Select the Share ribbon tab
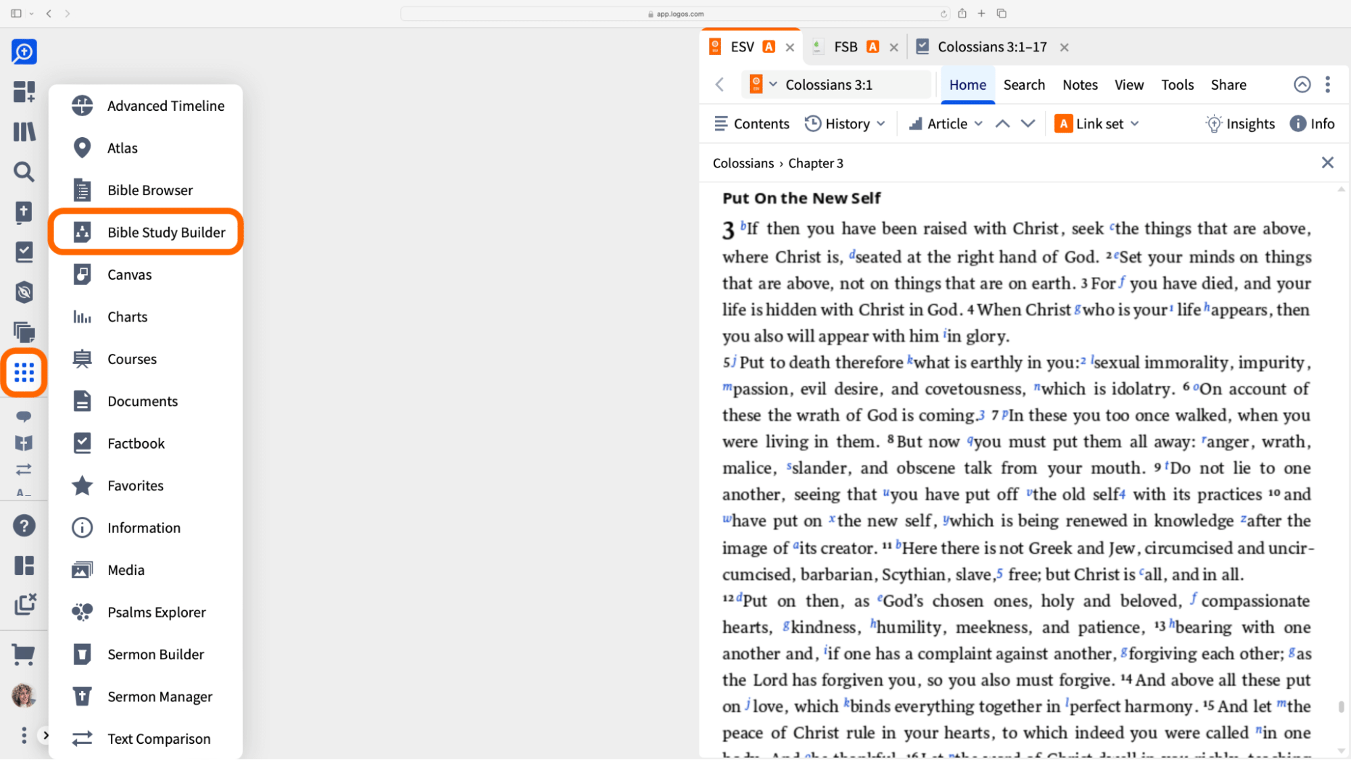1351x760 pixels. click(x=1229, y=85)
